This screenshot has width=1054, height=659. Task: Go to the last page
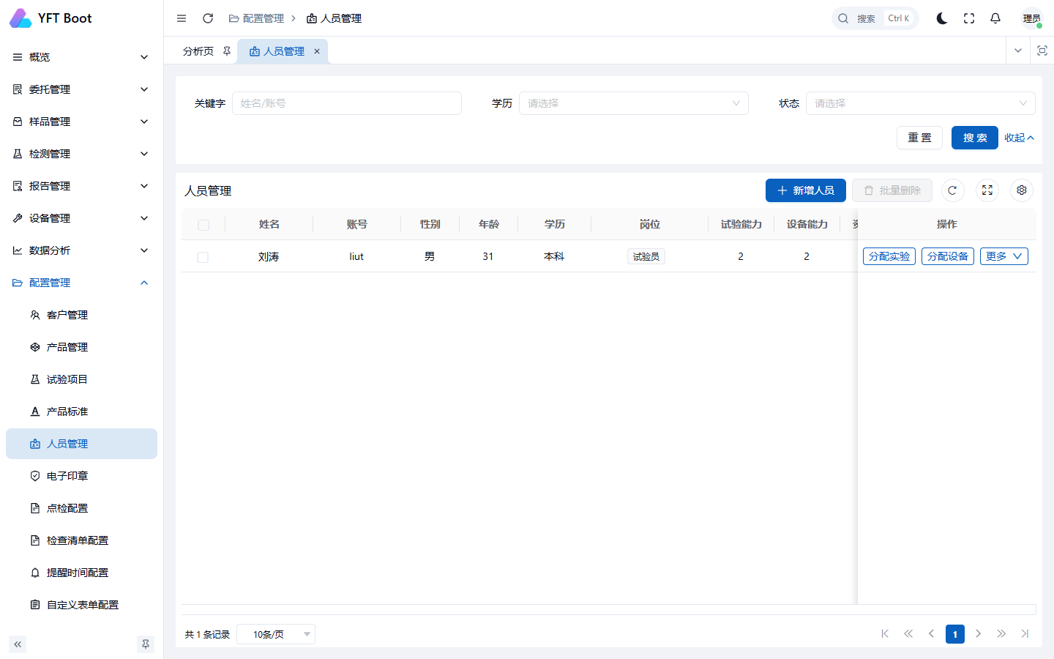(1025, 634)
